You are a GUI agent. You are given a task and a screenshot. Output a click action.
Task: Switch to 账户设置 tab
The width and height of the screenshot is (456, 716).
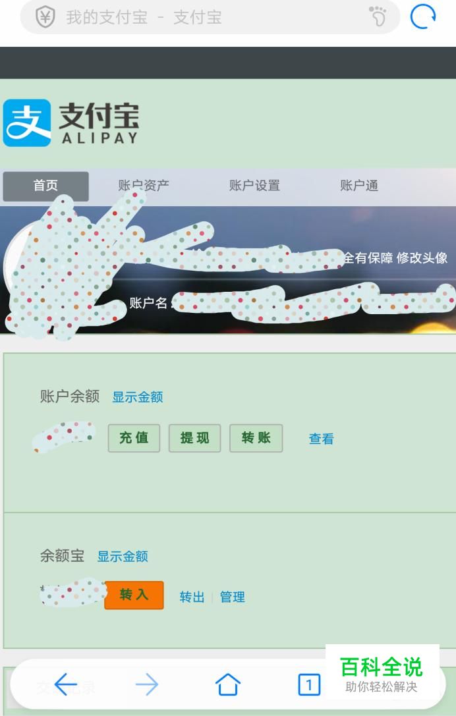(x=254, y=185)
